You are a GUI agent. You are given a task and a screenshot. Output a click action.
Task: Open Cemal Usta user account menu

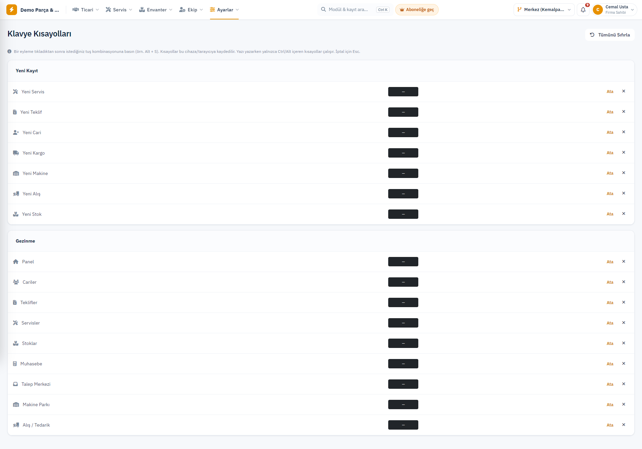[615, 10]
